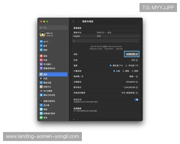
Task: Open the 声音 sound icon
Action: click(41, 60)
